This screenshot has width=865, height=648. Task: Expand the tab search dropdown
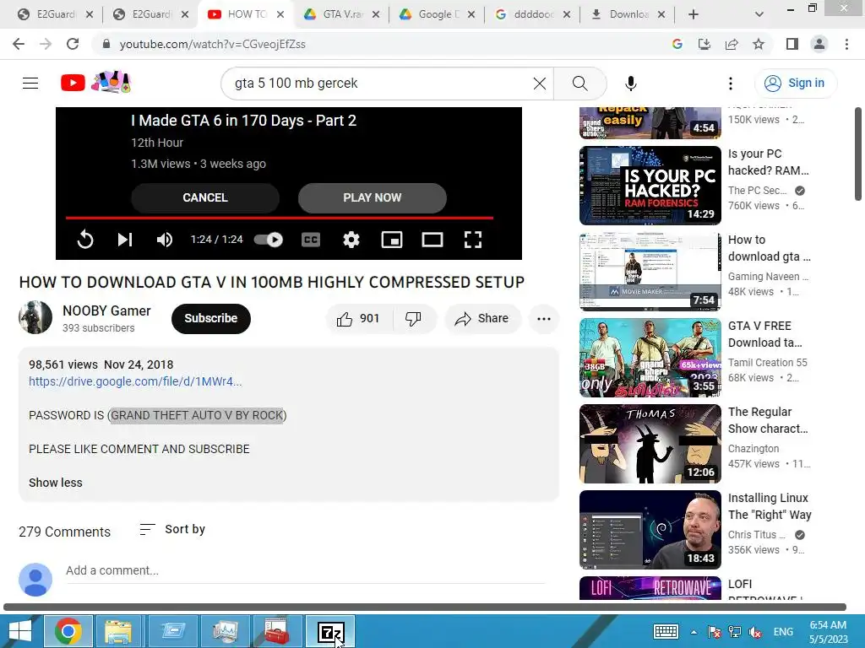[759, 14]
